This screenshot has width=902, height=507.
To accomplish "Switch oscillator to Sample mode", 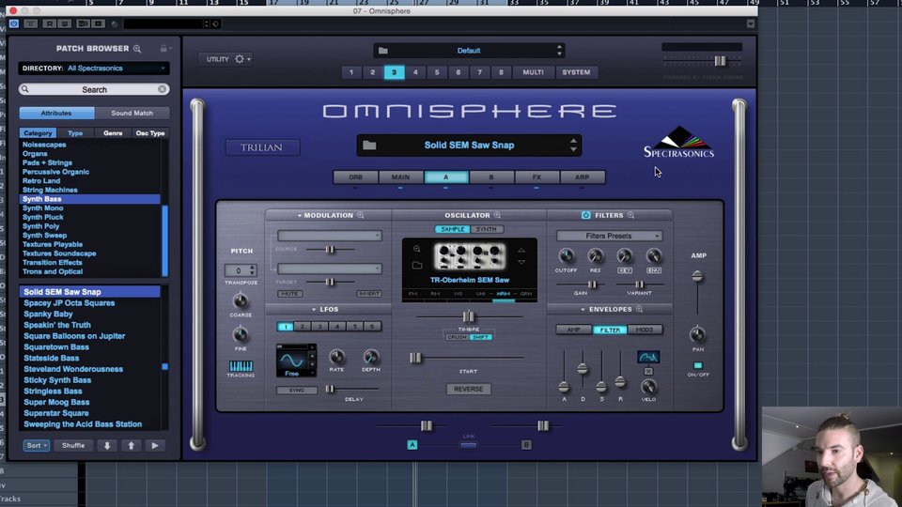I will pos(453,229).
